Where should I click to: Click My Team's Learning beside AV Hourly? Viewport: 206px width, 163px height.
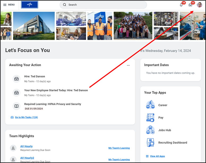[119, 148]
